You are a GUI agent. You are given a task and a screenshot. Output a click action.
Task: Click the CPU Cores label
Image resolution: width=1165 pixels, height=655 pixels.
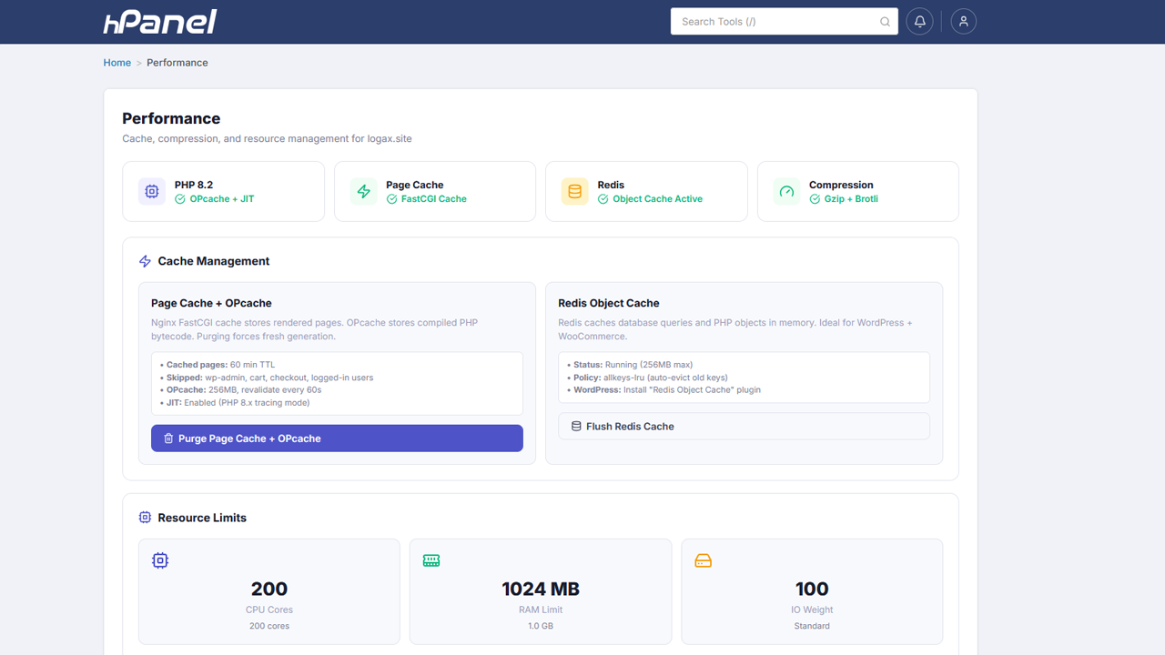pyautogui.click(x=269, y=610)
